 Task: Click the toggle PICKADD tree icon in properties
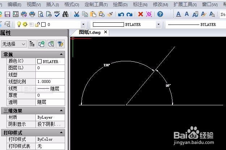coord(32,44)
